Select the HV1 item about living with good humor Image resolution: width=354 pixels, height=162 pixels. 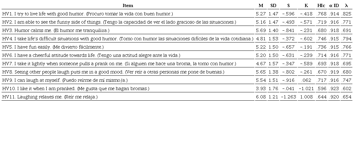coord(87,14)
